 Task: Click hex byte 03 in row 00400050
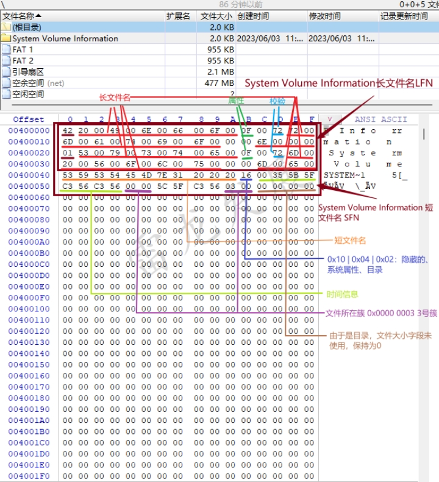(230, 186)
